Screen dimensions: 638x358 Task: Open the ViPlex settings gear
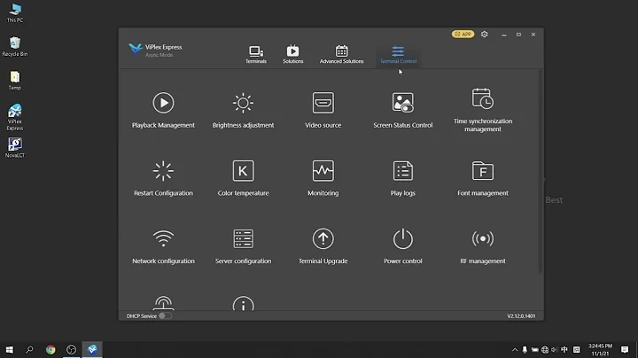pyautogui.click(x=484, y=35)
